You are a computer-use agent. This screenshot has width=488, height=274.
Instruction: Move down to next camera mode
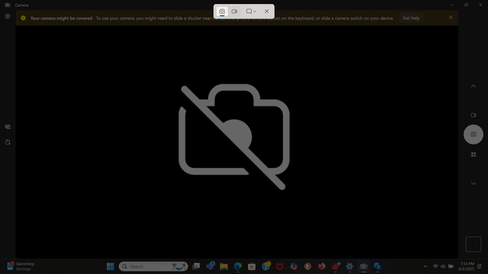click(473, 183)
